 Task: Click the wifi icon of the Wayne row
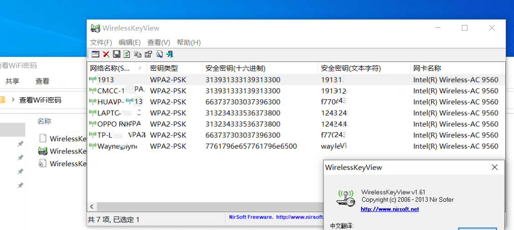[93, 146]
